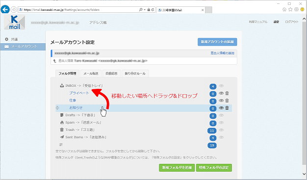307x180 pixels.
Task: Select the 仕事 folder name
Action: click(x=73, y=100)
